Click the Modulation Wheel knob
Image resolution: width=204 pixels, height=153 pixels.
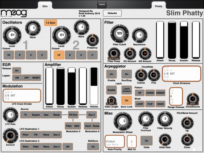(123, 121)
